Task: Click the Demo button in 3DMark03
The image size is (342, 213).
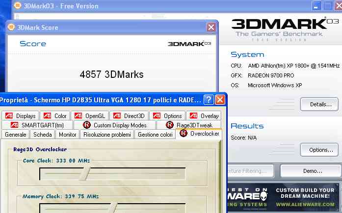Action: pos(311,171)
